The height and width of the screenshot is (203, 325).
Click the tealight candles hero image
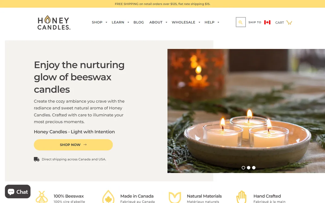(x=246, y=111)
